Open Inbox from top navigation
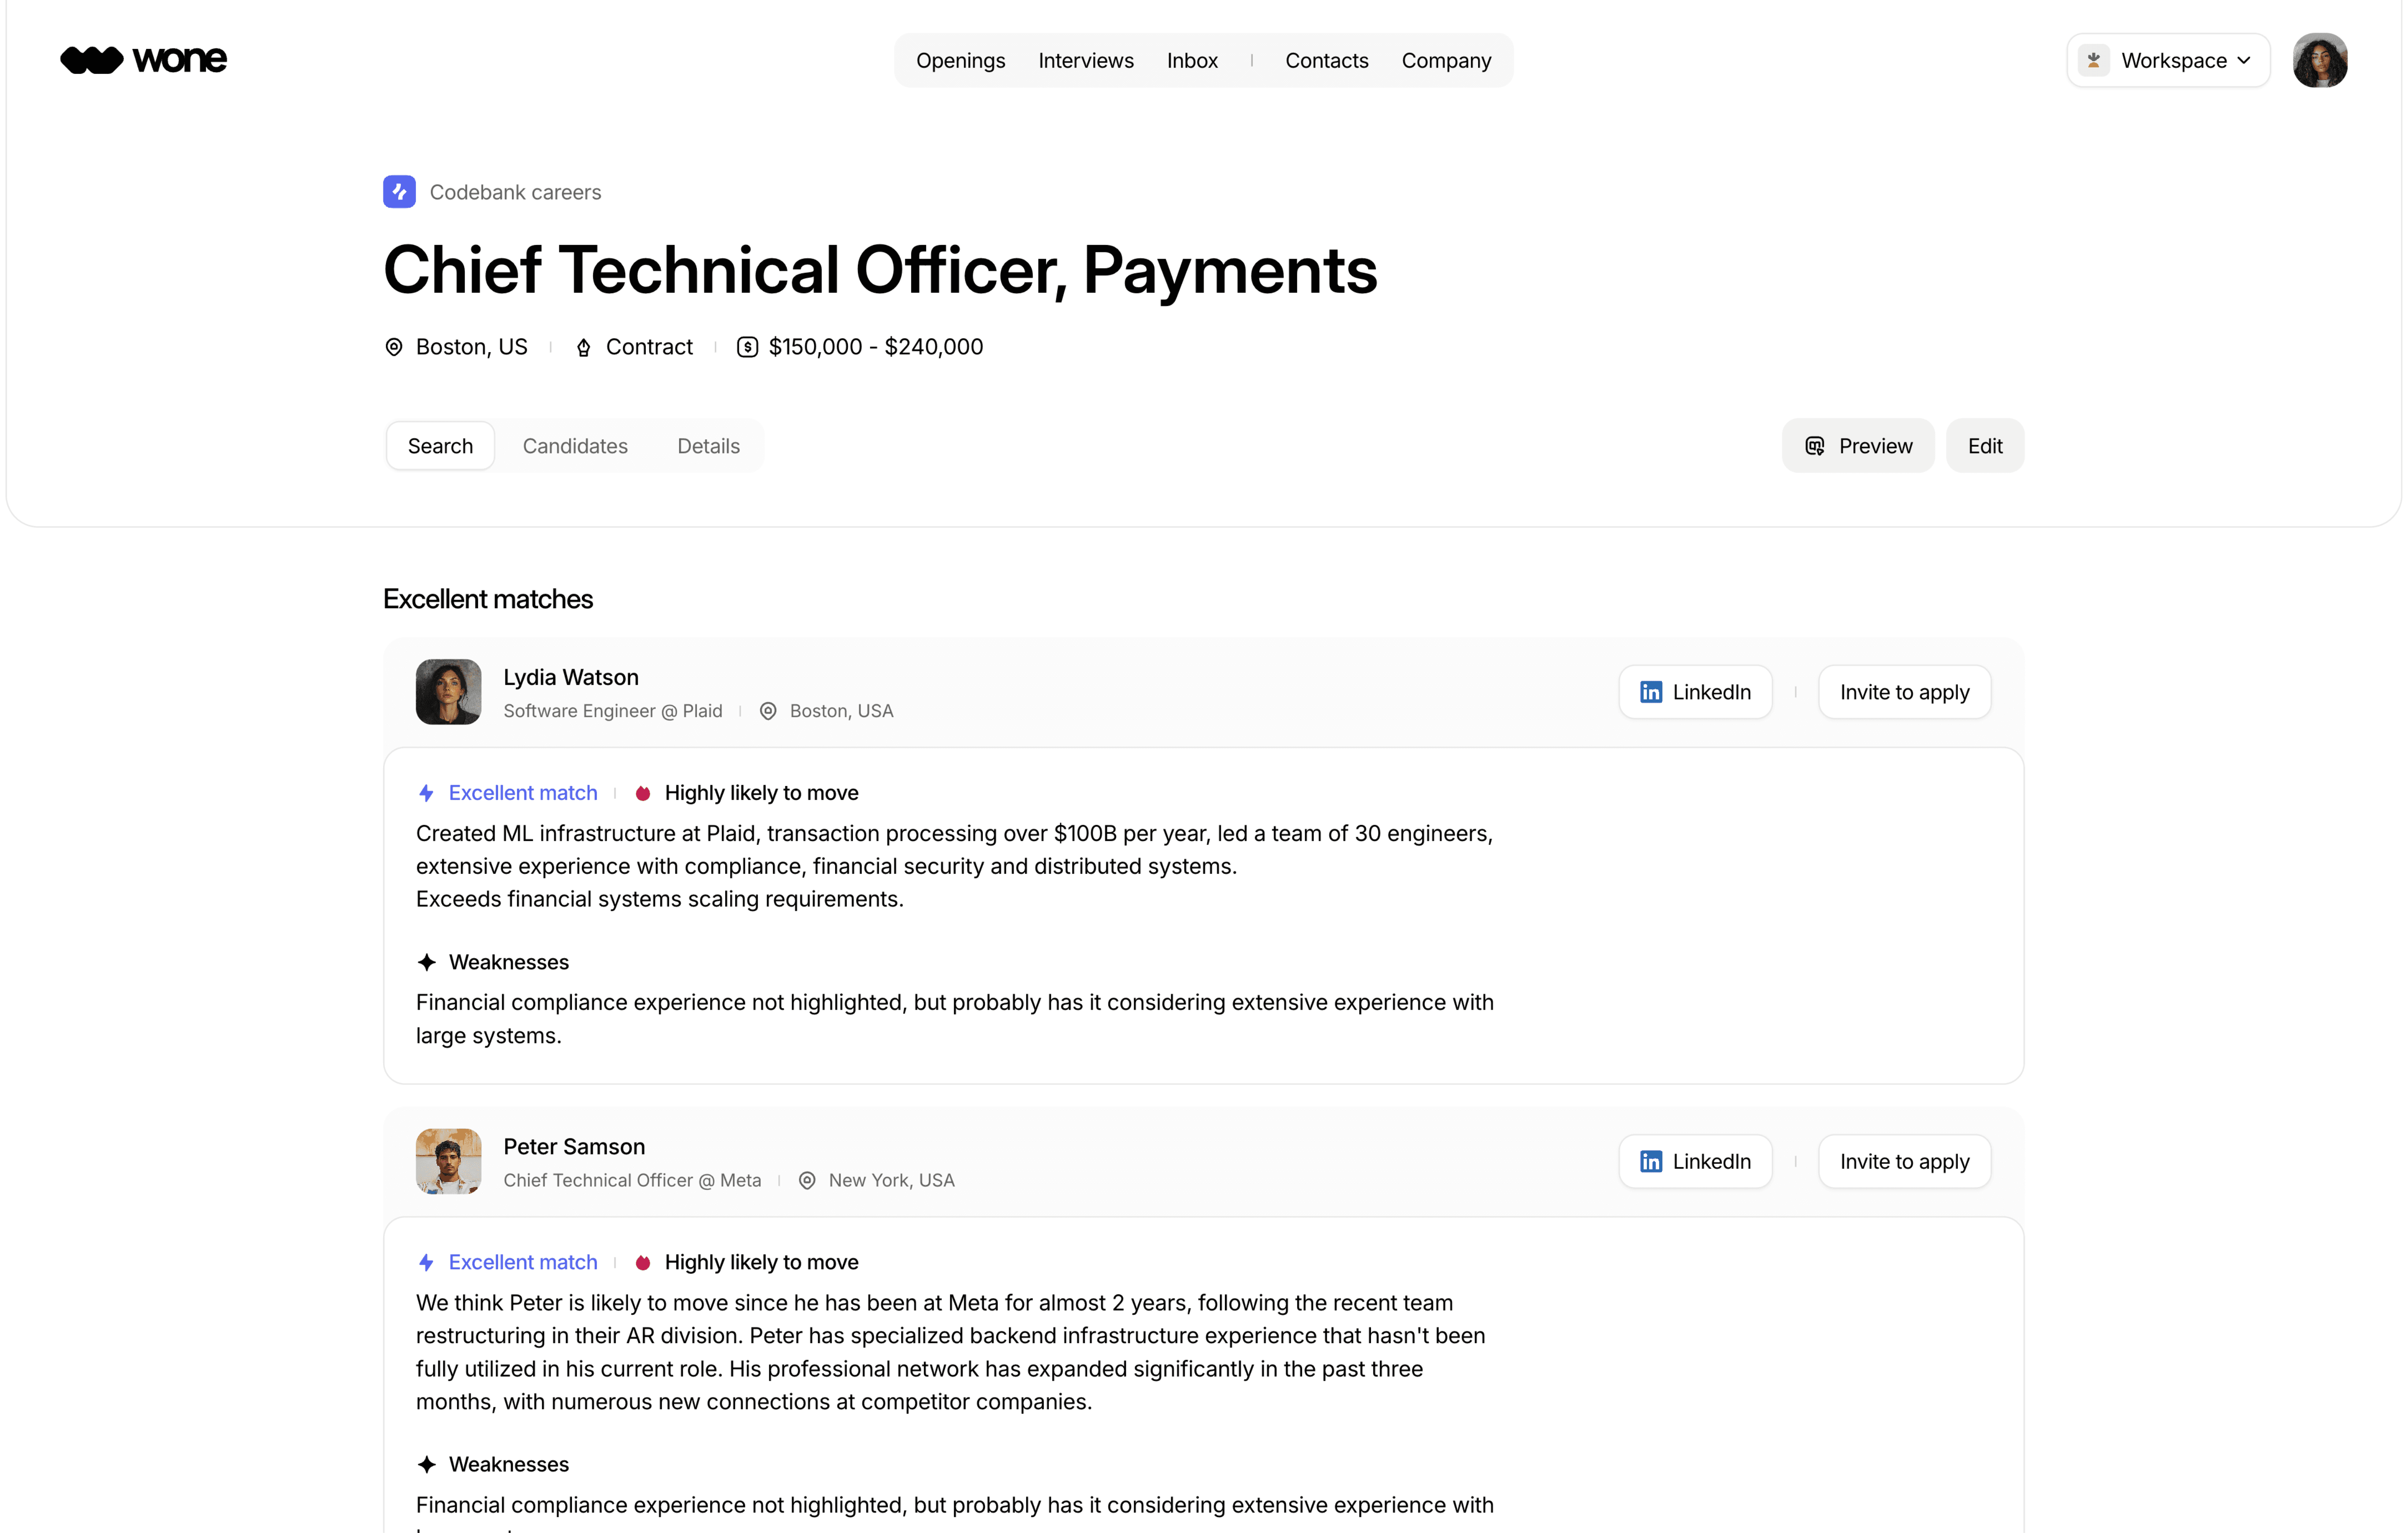This screenshot has width=2408, height=1533. click(x=1192, y=61)
